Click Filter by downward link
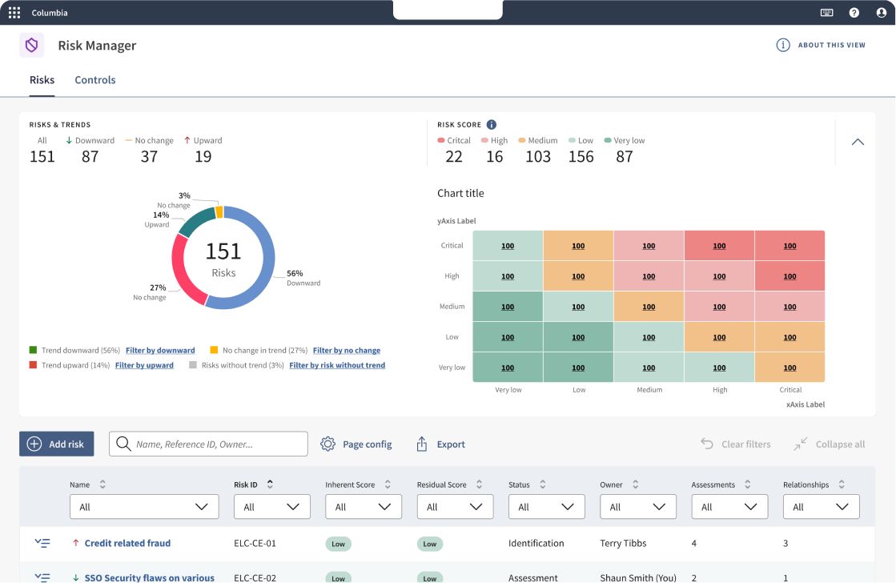Viewport: 896px width, 583px height. 160,351
